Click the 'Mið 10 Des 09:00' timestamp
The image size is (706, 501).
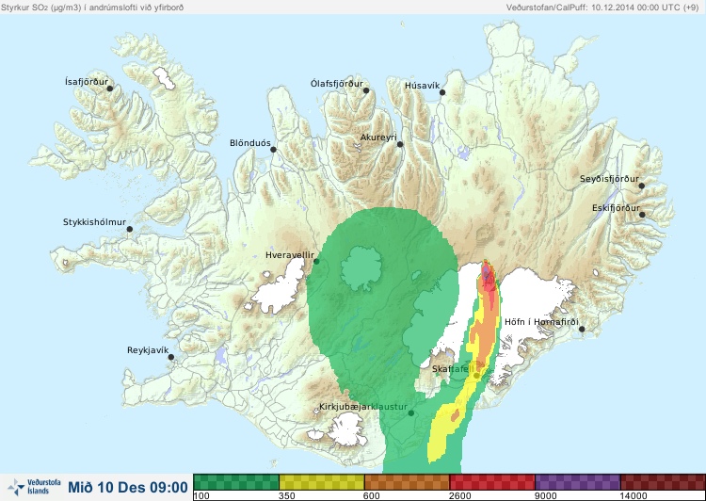pos(128,487)
